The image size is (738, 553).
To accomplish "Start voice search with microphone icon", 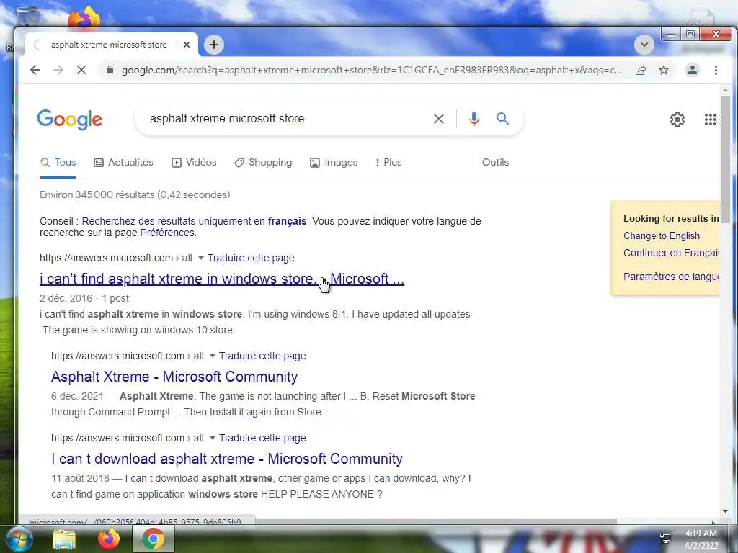I will pyautogui.click(x=474, y=119).
